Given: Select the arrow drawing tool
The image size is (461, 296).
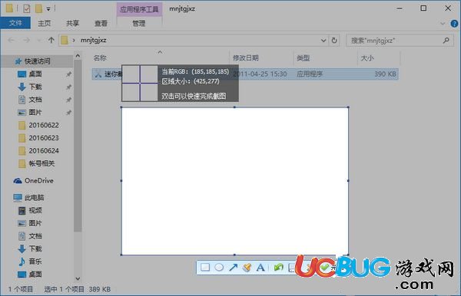Looking at the screenshot, I should click(233, 268).
